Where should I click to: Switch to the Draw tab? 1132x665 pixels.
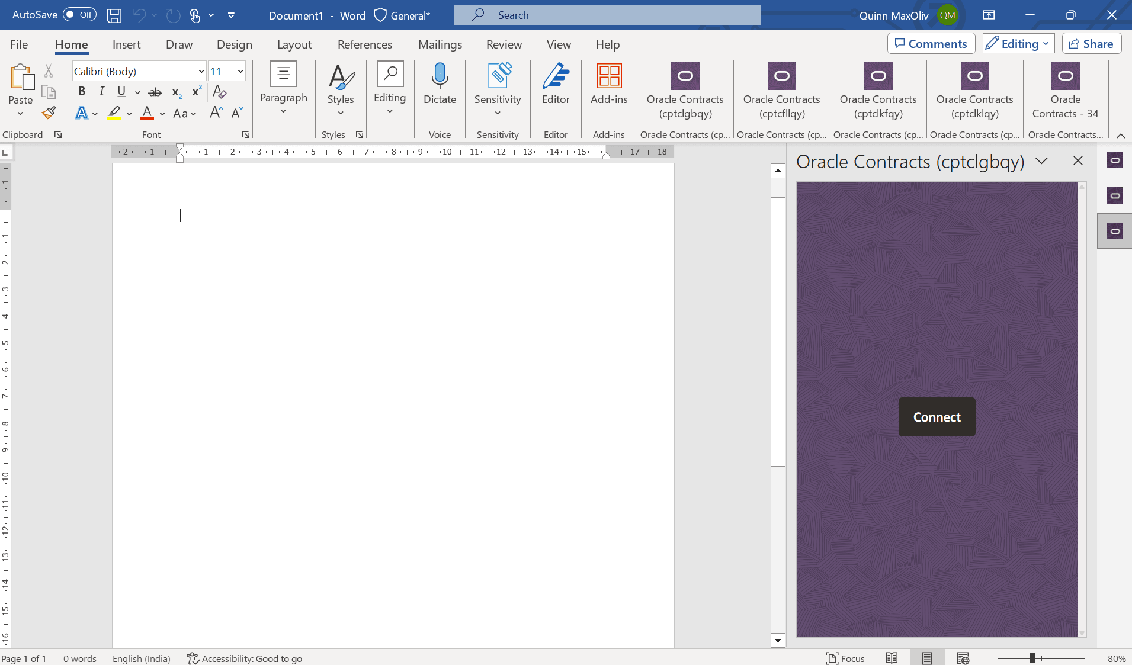(179, 44)
